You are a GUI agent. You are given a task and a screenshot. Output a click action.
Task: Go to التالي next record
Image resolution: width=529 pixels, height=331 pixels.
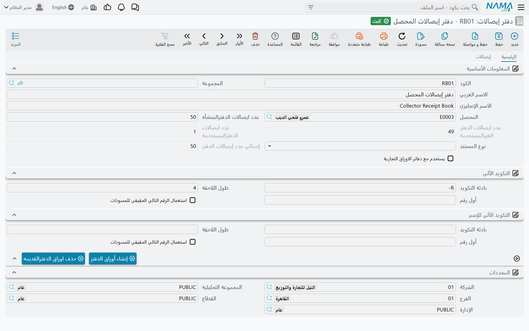(x=204, y=38)
